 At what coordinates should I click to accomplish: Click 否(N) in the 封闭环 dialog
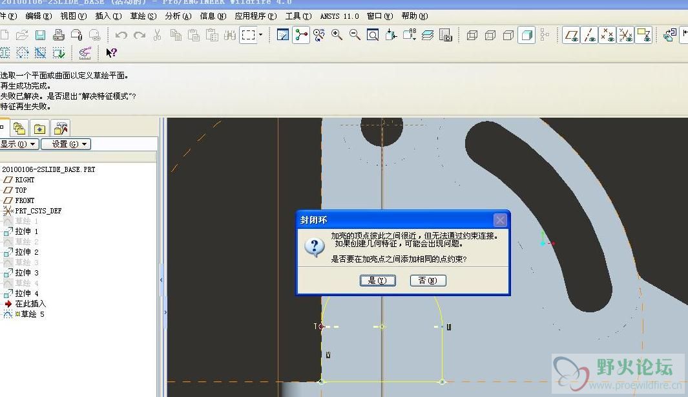(428, 281)
